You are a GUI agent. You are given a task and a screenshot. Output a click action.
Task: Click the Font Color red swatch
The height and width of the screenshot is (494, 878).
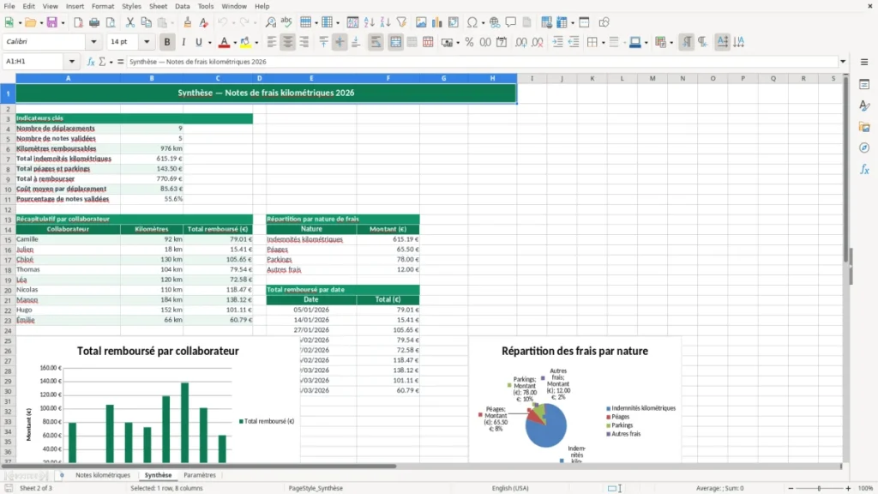(224, 42)
